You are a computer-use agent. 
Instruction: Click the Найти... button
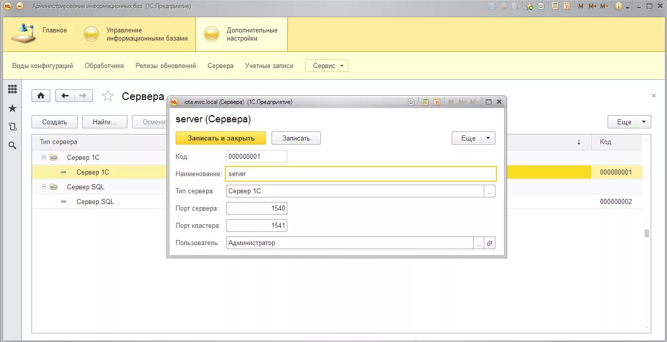[105, 122]
